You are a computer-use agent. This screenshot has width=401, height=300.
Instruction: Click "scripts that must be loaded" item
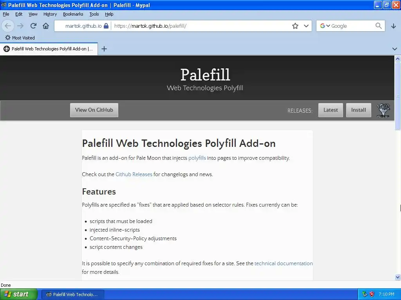click(121, 221)
